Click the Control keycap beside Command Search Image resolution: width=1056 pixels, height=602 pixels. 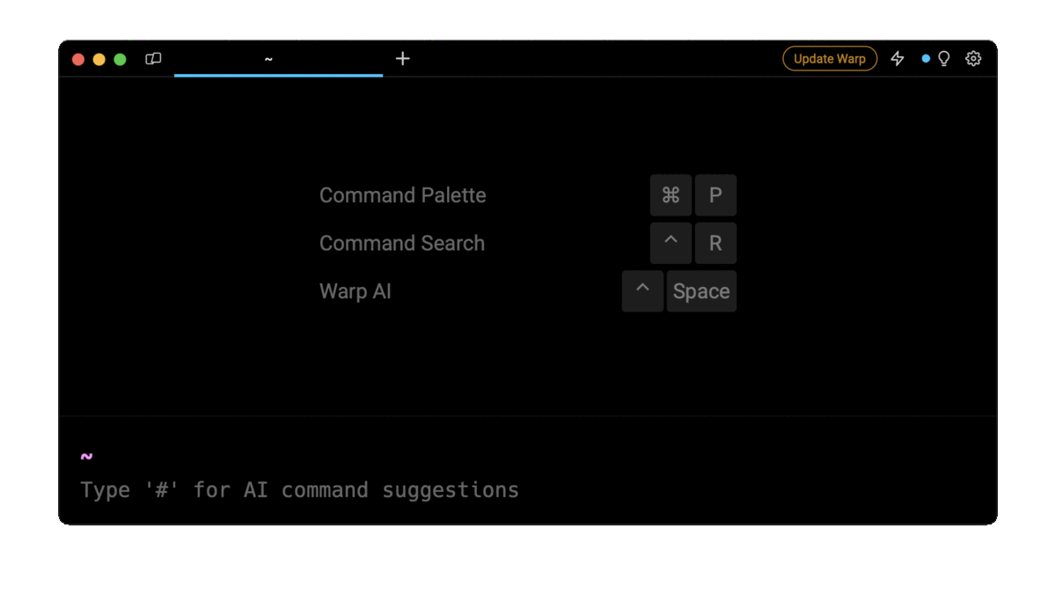pyautogui.click(x=671, y=243)
